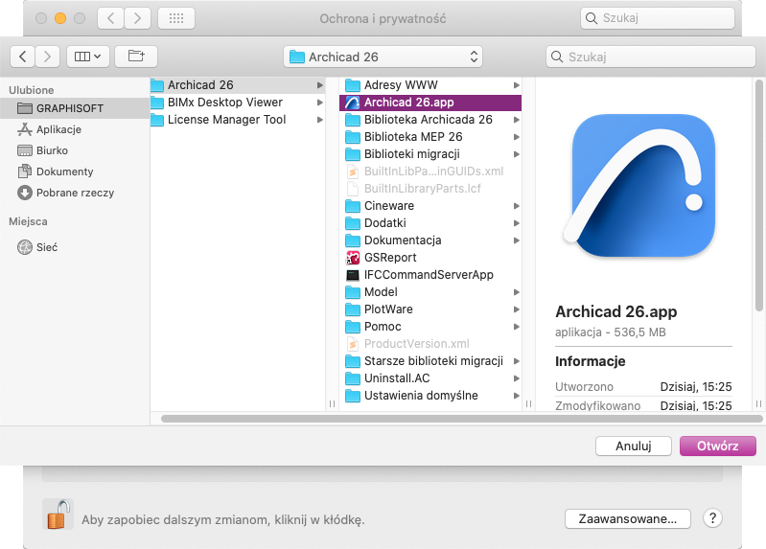Create a new folder with toolbar icon

(136, 57)
